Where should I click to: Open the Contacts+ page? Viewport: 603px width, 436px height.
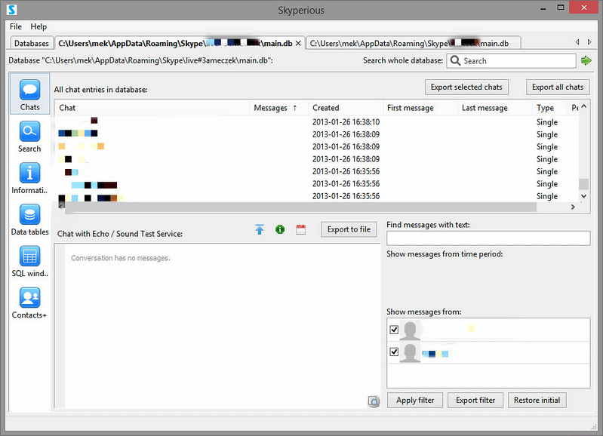pyautogui.click(x=29, y=302)
